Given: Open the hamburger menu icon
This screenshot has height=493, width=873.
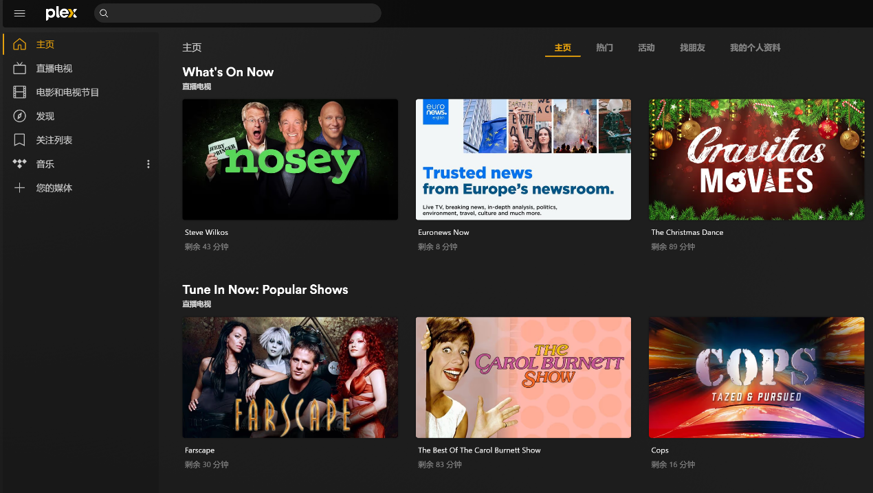Looking at the screenshot, I should pos(19,13).
